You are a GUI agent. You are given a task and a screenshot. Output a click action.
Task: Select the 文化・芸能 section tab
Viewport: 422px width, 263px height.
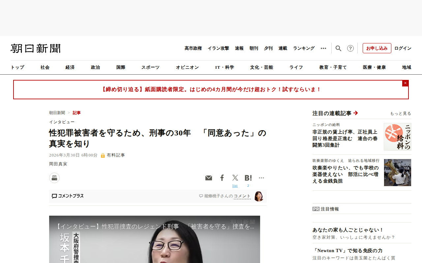[x=262, y=67]
